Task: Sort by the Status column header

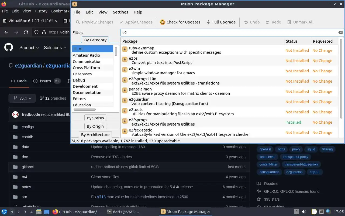Action: click(298, 41)
